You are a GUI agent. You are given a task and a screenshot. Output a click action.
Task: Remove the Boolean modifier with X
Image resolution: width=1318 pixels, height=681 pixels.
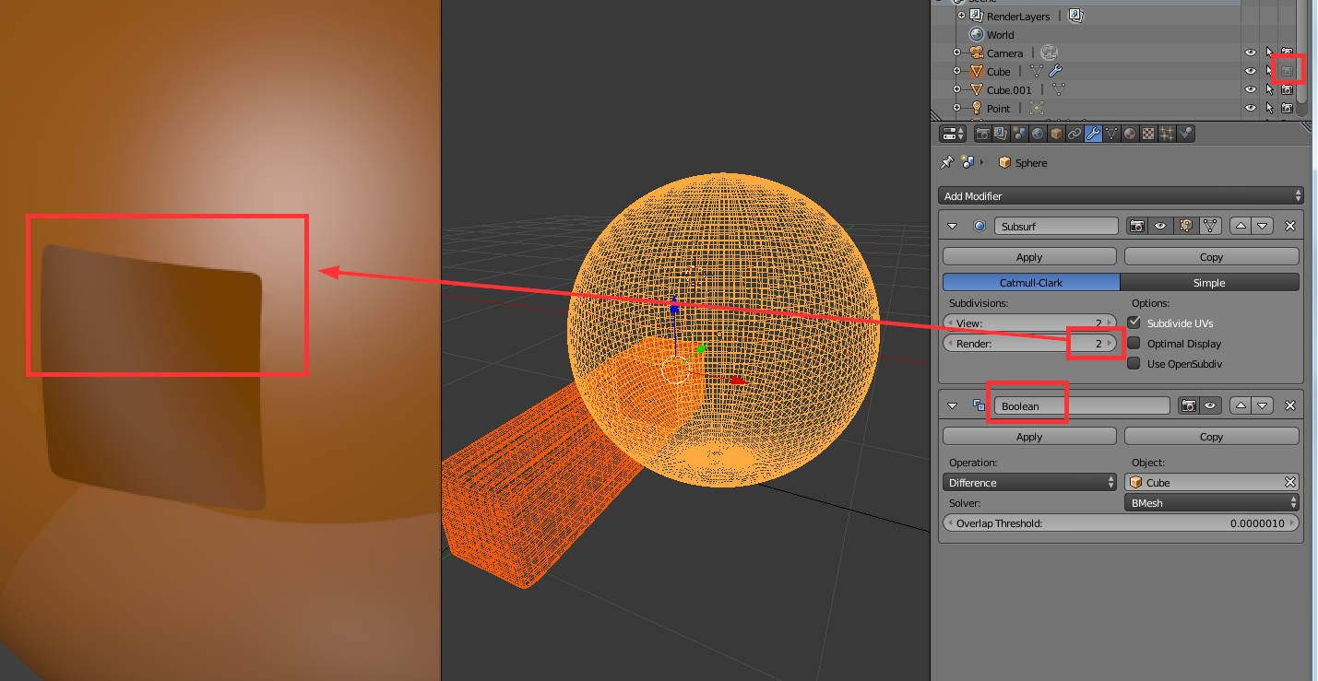pos(1289,405)
